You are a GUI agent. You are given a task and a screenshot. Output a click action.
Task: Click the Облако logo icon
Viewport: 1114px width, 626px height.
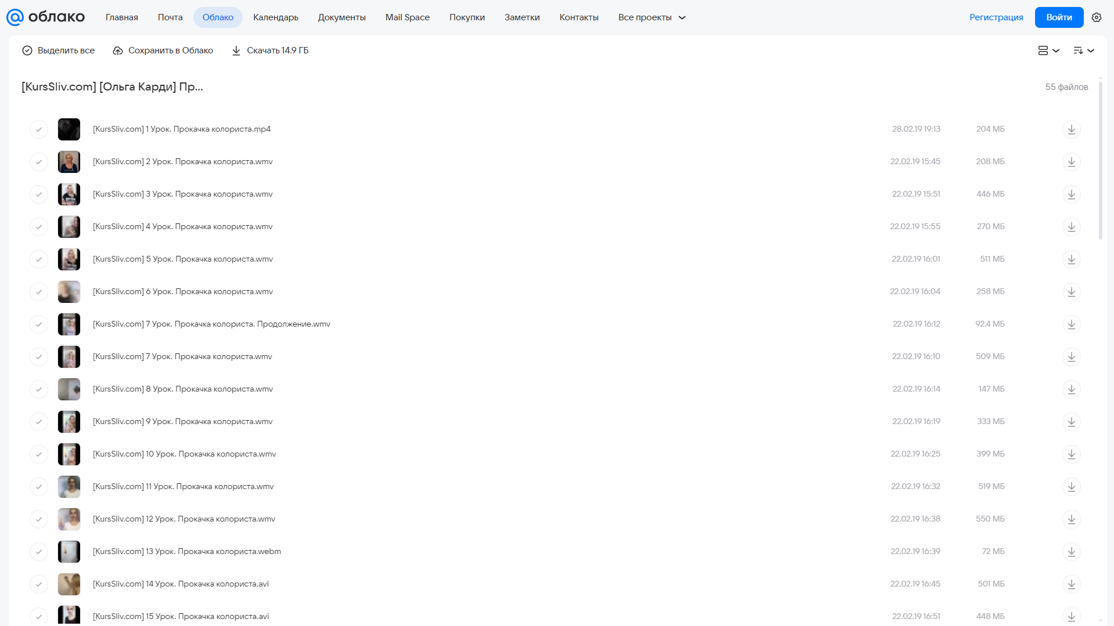tap(15, 17)
